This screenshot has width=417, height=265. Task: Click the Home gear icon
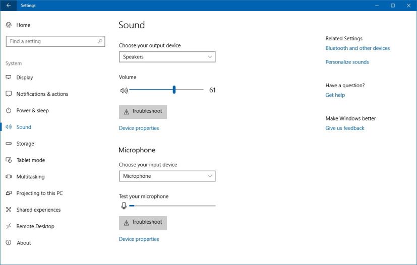[9, 25]
